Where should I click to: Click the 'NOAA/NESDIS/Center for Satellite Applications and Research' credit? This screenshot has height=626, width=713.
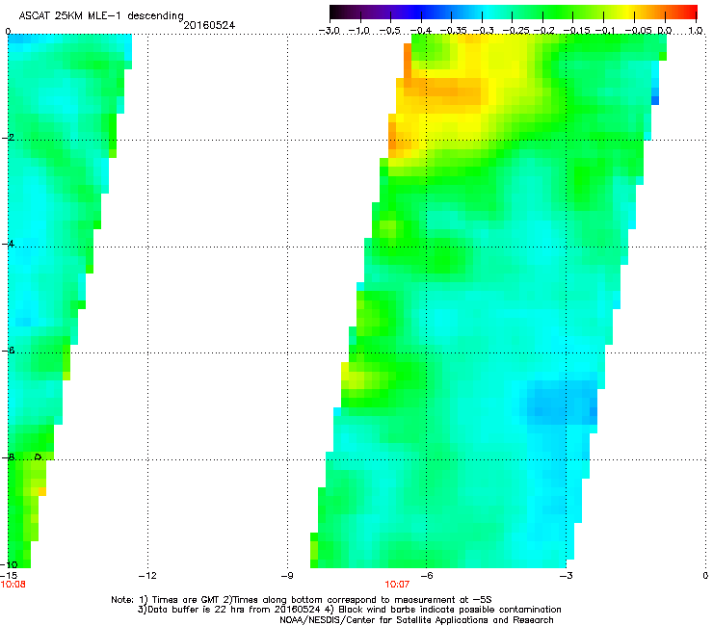point(416,620)
